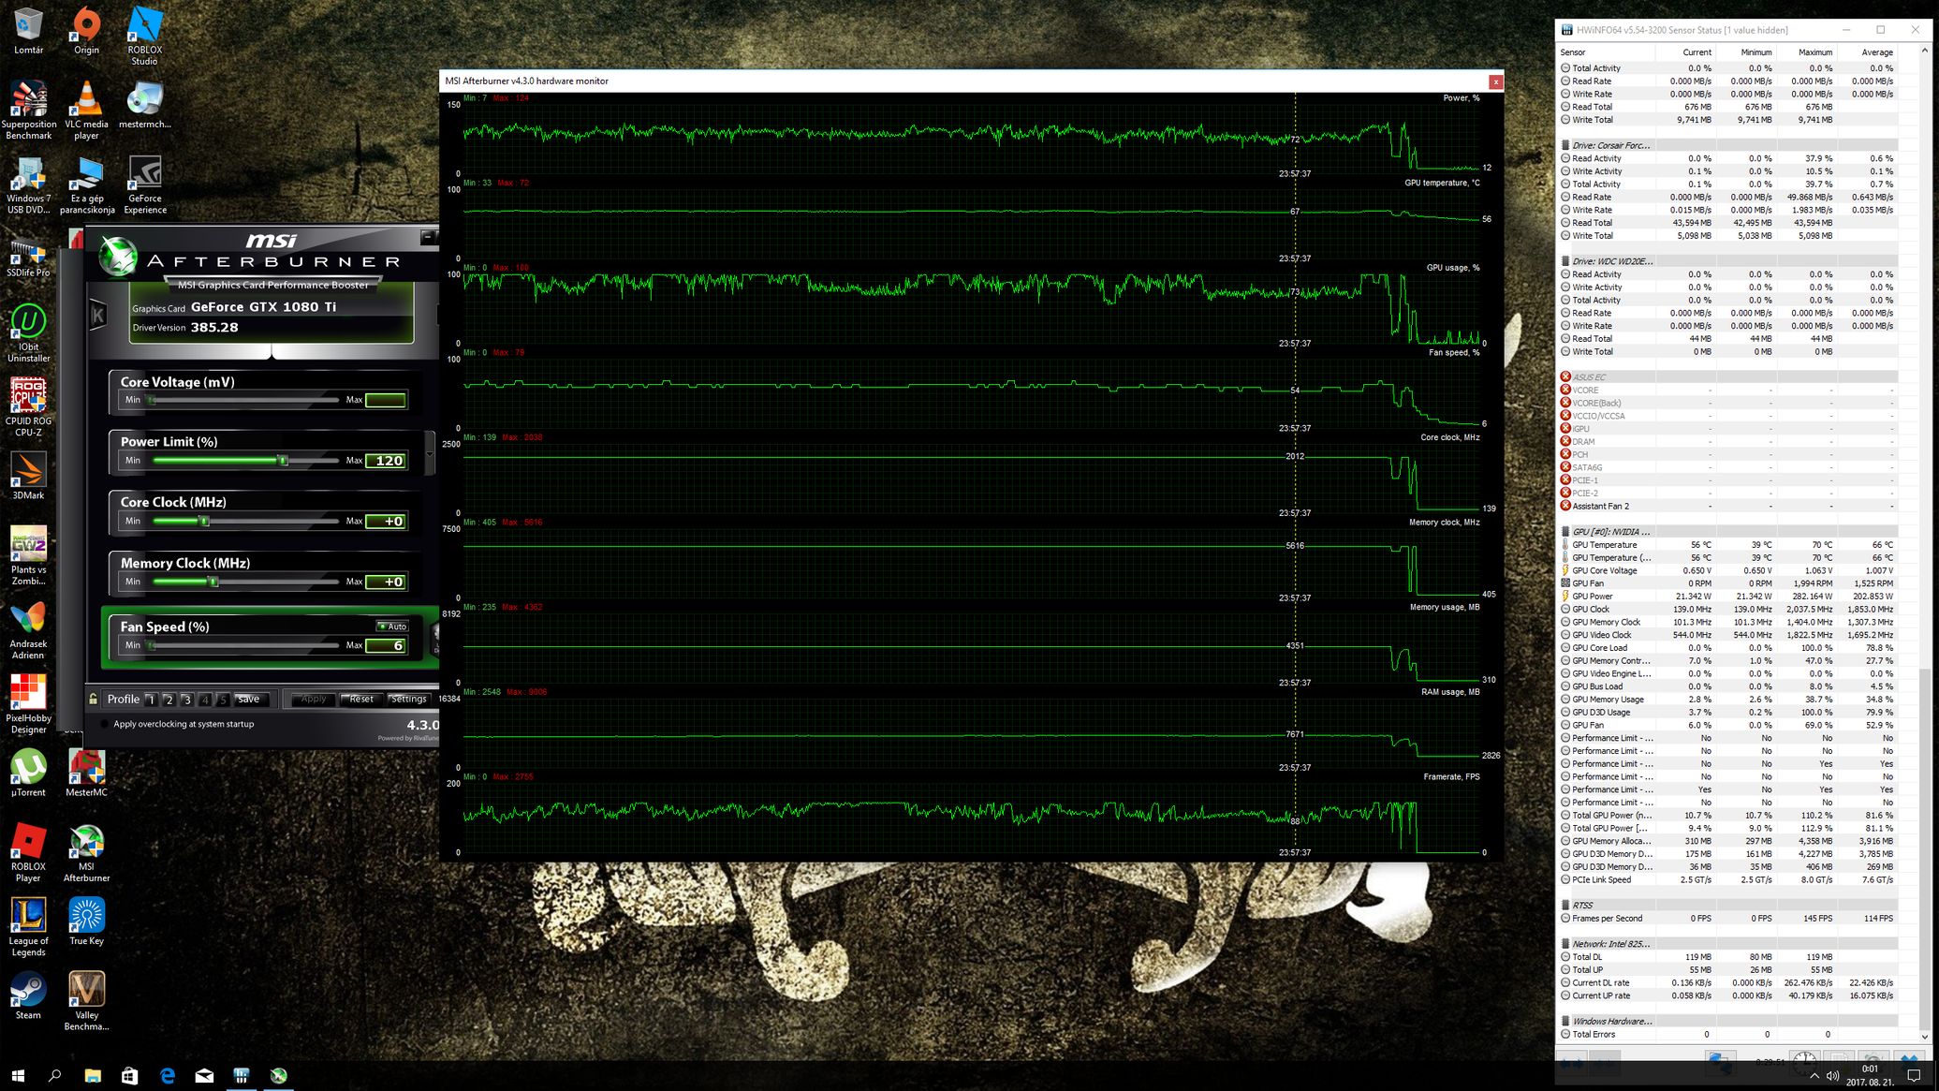The height and width of the screenshot is (1091, 1939).
Task: Select the SSDlife Pro desktop icon
Action: pyautogui.click(x=28, y=258)
